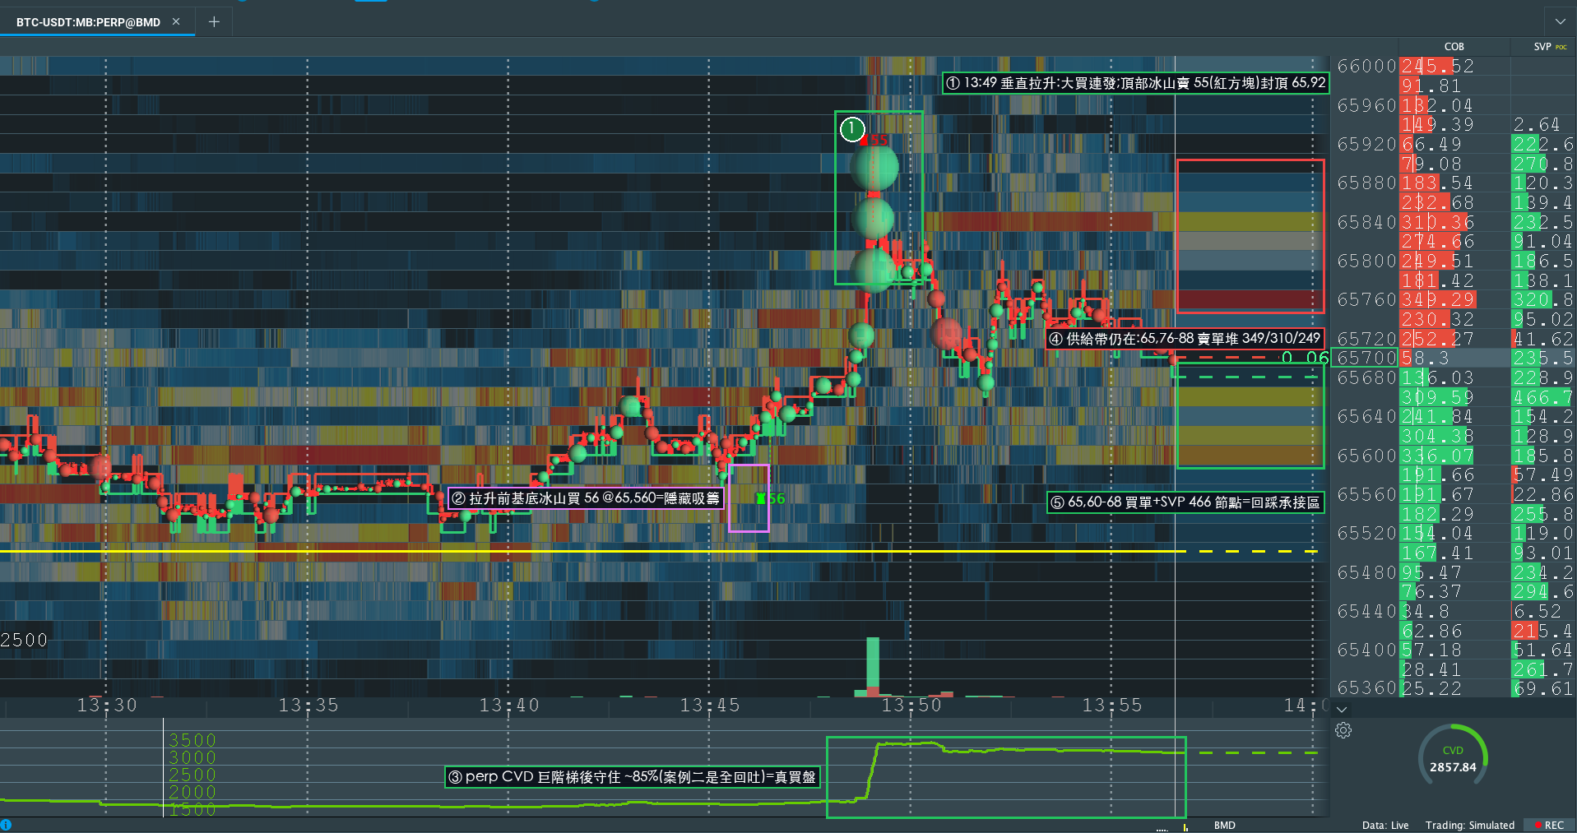
Task: Click the 13:30 time axis label
Action: click(107, 706)
